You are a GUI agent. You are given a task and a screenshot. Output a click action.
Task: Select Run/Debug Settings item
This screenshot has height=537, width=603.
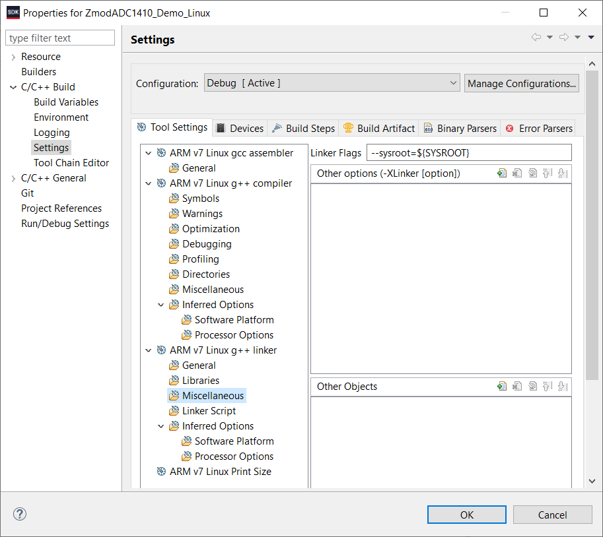click(x=65, y=224)
